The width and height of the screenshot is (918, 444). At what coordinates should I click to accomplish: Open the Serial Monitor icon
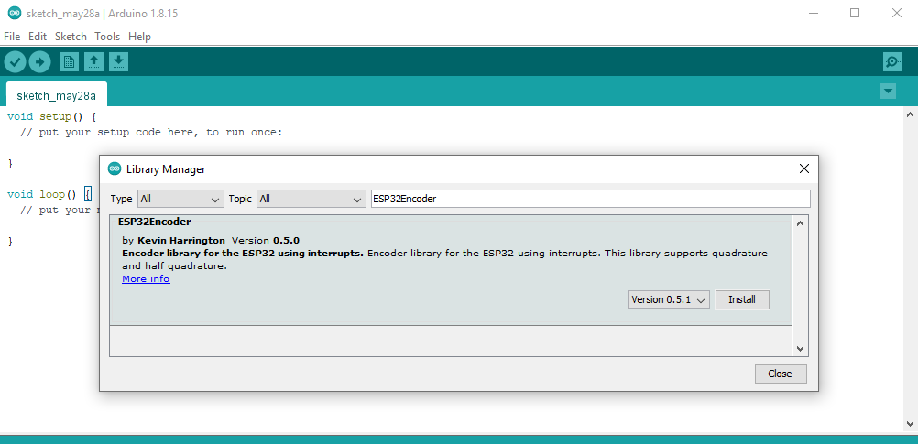point(892,61)
